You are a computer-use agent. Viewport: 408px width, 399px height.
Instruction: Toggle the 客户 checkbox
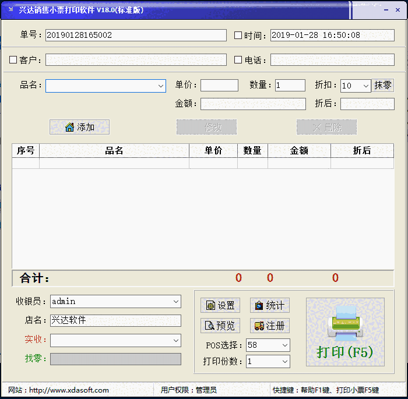click(13, 60)
